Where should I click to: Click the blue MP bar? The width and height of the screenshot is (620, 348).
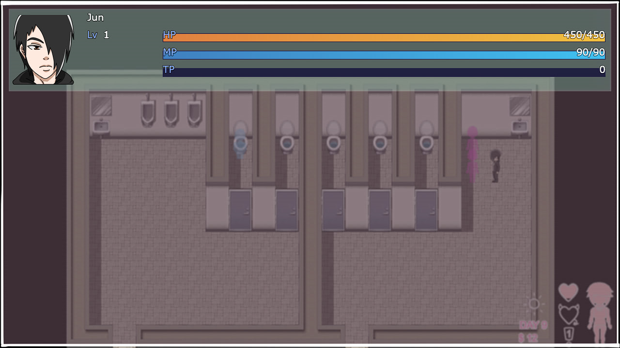tap(383, 55)
